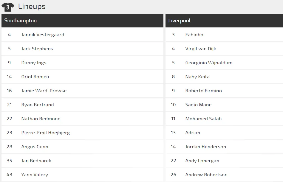Select Oriol Romeu in the lineup
Viewport: 283px width, 182px height.
(x=35, y=77)
